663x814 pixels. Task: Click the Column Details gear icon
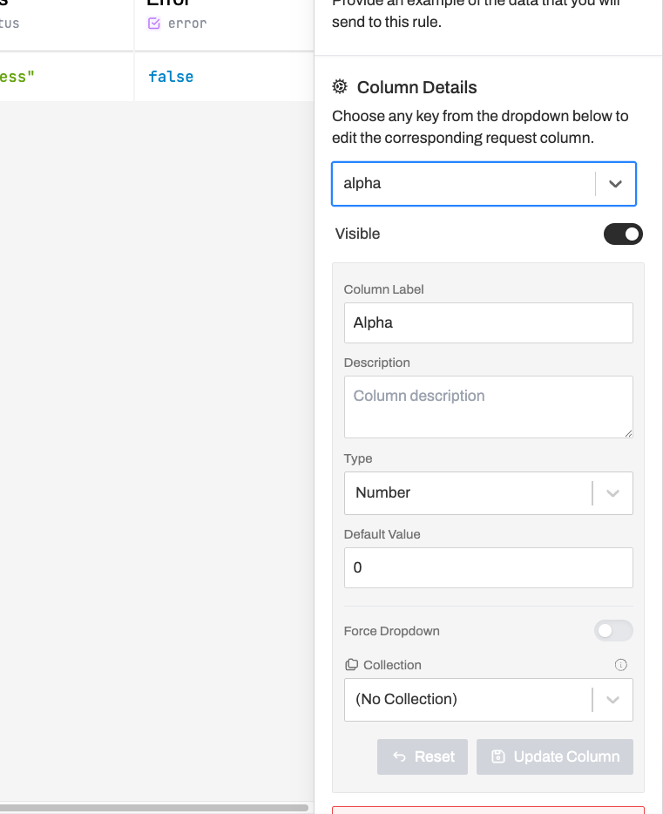340,87
